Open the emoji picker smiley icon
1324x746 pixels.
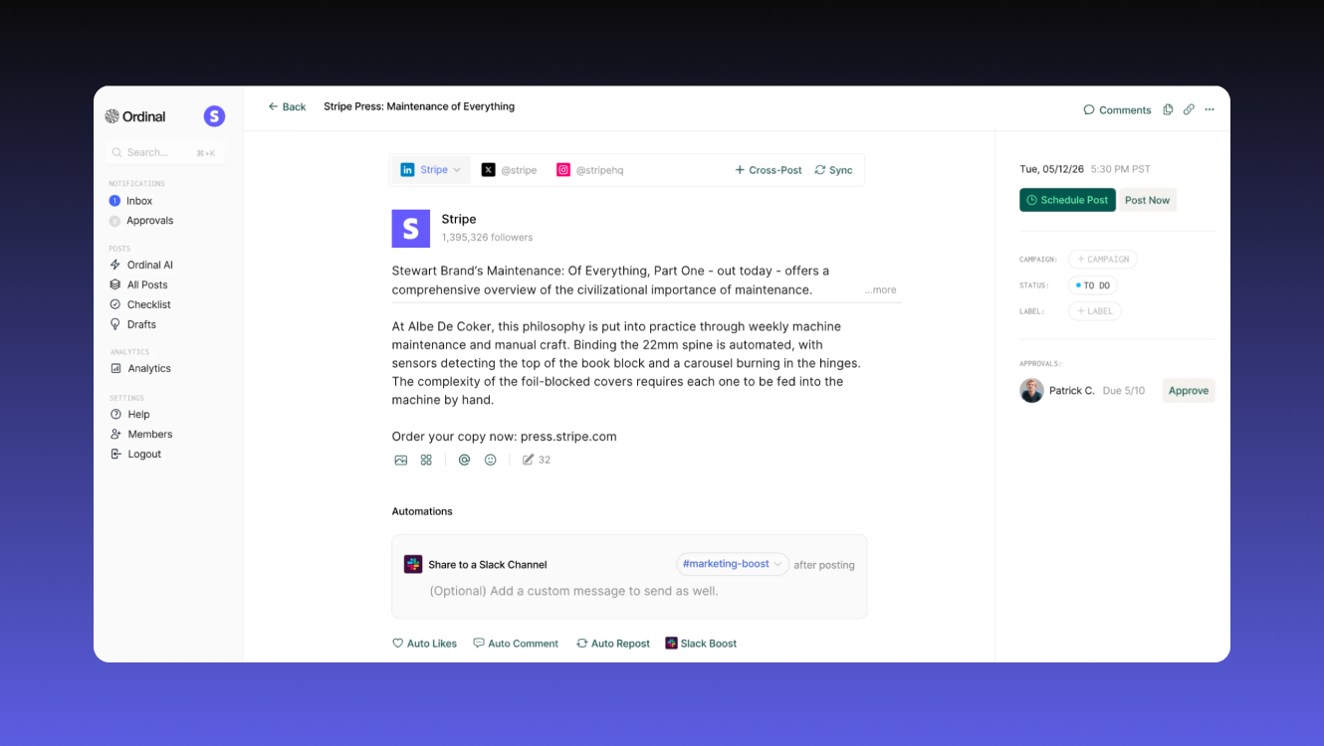tap(490, 460)
